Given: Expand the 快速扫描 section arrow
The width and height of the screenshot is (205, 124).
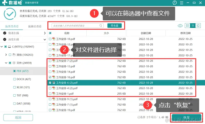Looking at the screenshot, I should 45,33.
